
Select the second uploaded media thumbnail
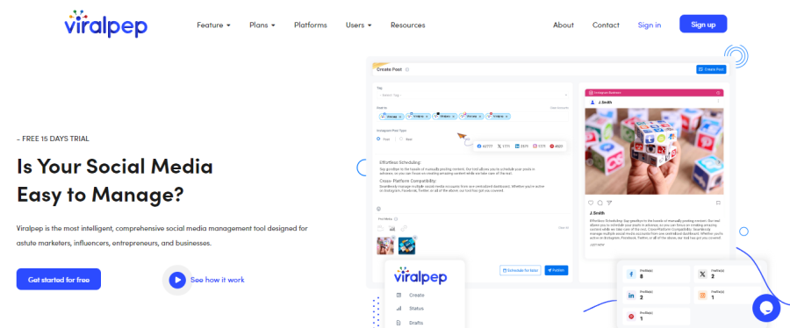tap(406, 246)
